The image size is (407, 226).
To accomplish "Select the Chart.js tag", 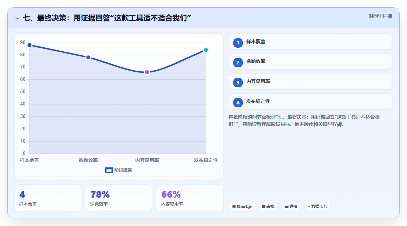I will point(242,206).
